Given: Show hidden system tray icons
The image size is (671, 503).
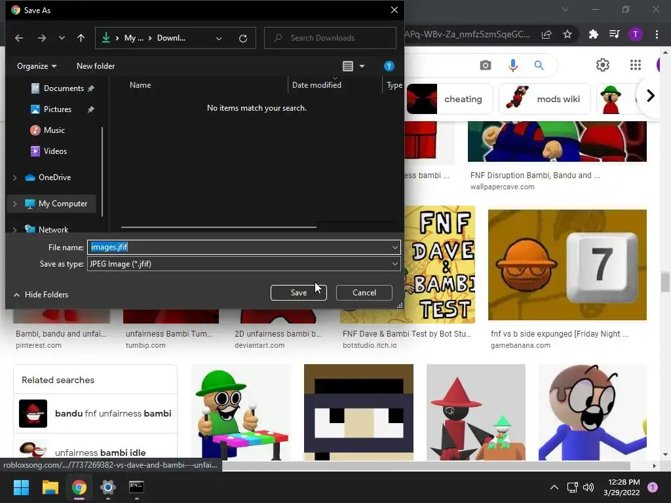Looking at the screenshot, I should coord(554,487).
